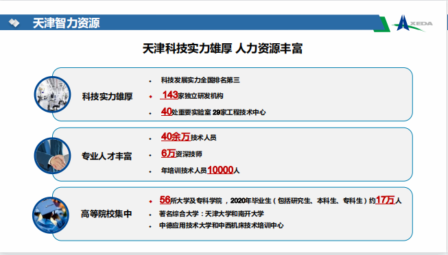448x255 pixels.
Task: Click the line 中德应用技术大学和中西机床技术培训中心
Action: pos(222,226)
